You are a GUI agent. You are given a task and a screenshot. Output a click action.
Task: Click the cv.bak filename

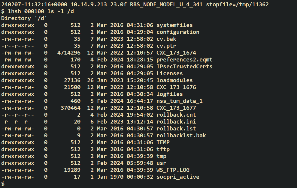point(166,39)
